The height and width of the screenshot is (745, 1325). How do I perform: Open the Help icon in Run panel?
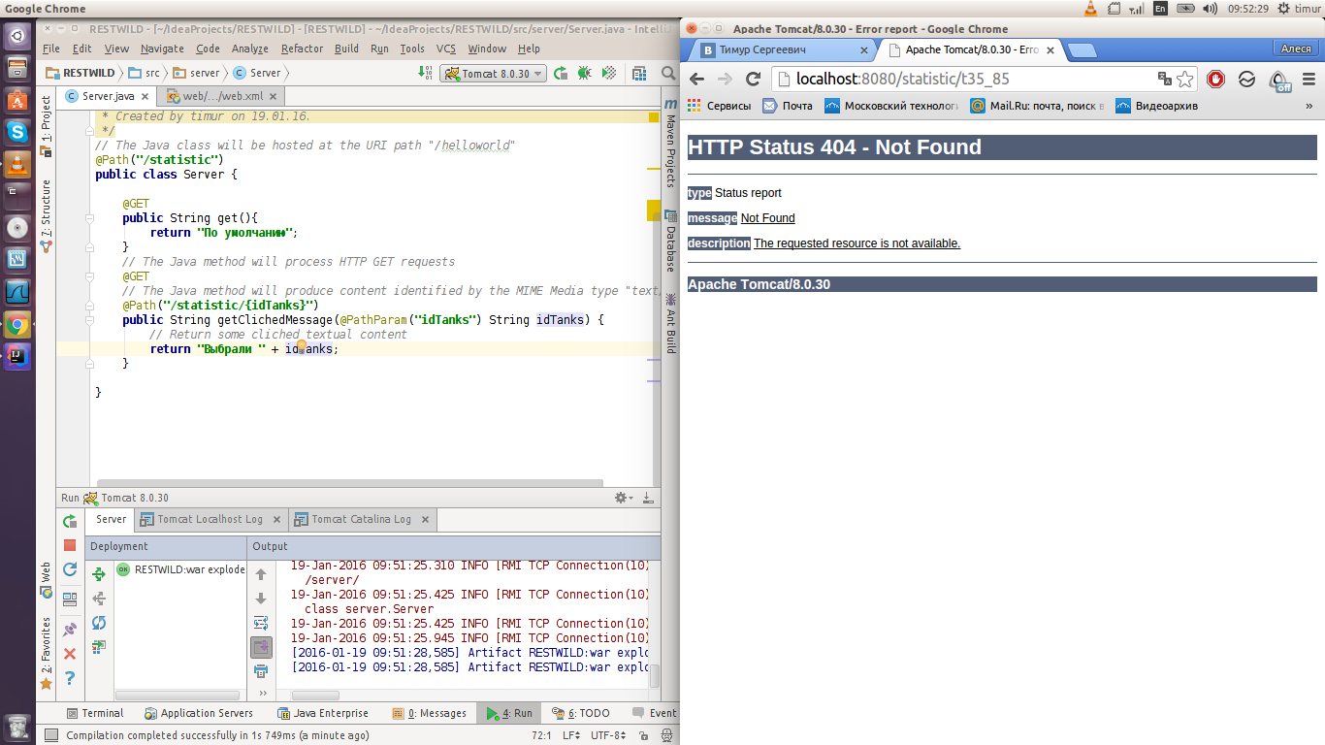tap(70, 678)
